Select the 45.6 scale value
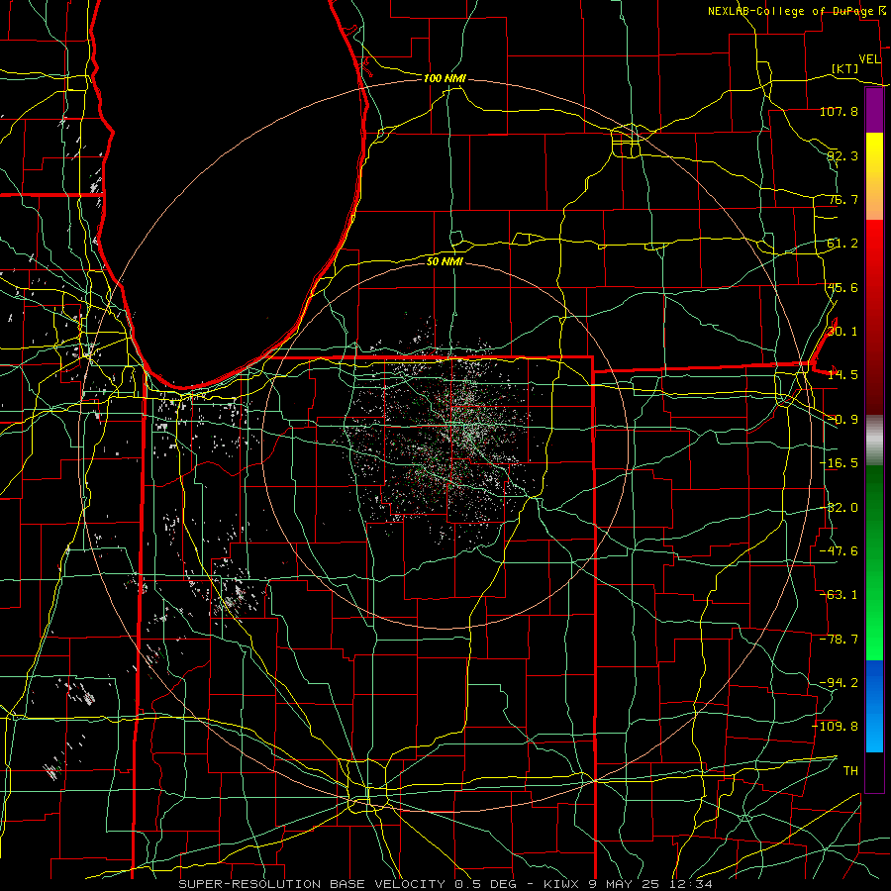891x891 pixels. 842,287
